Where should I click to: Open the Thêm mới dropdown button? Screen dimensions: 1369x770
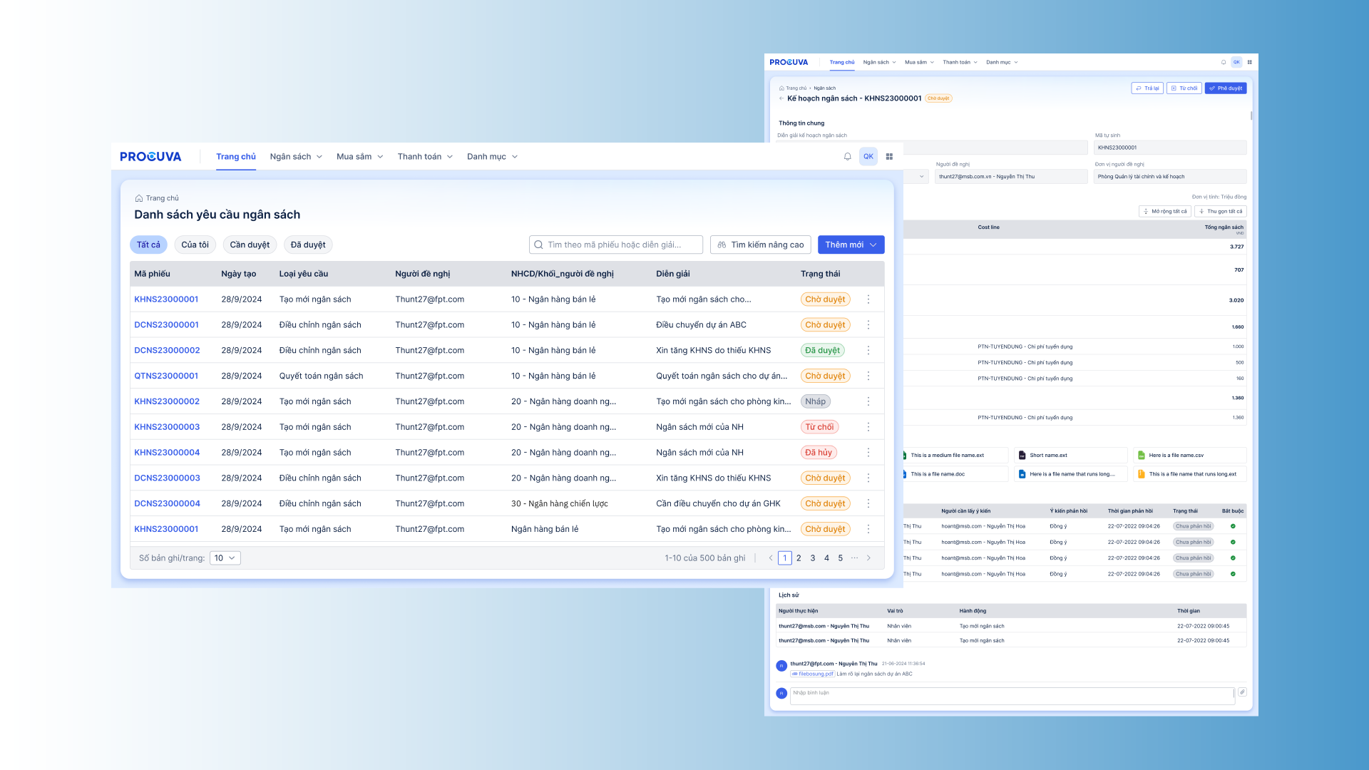[851, 245]
